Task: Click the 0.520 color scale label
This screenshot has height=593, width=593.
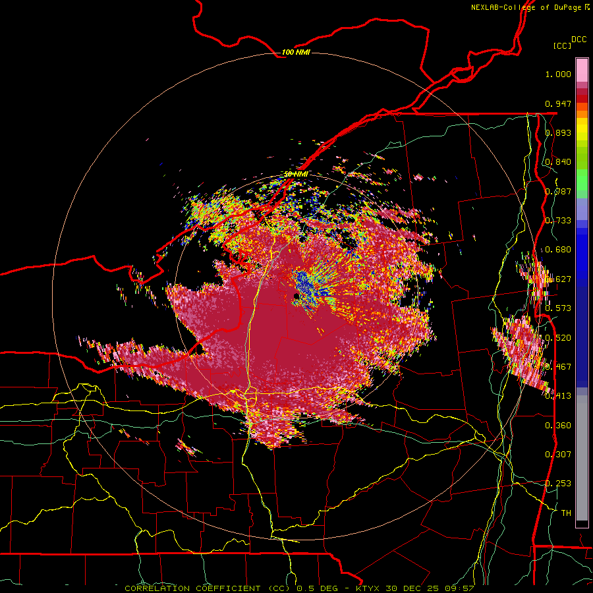Action: pyautogui.click(x=558, y=338)
